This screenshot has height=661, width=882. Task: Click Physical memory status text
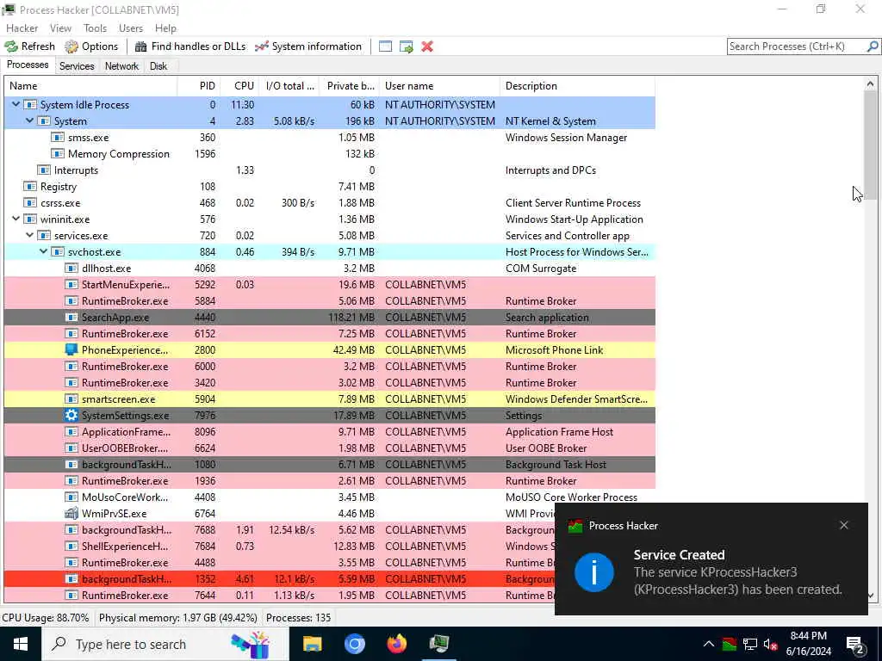pyautogui.click(x=177, y=618)
